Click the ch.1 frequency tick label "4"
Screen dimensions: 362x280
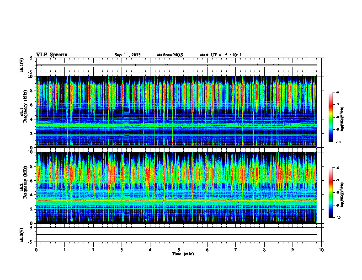click(x=32, y=119)
